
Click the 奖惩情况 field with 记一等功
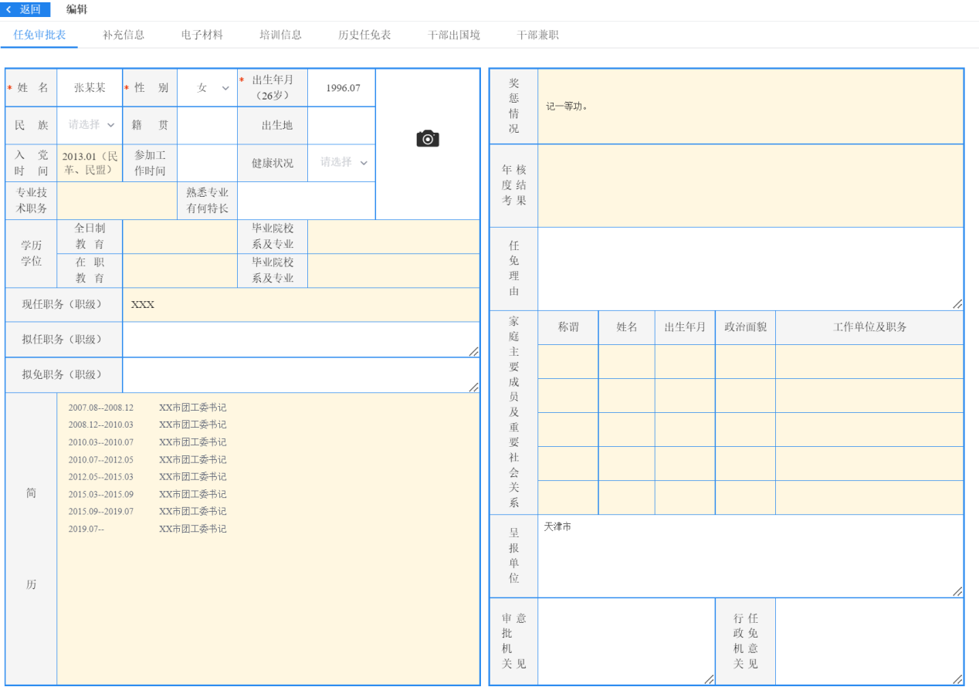(750, 107)
